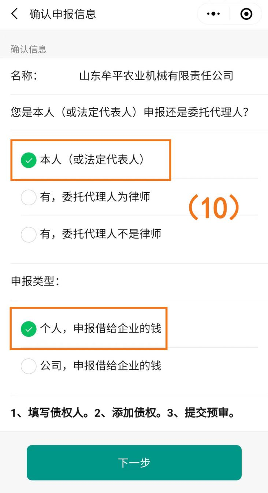Image resolution: width=268 pixels, height=493 pixels.
Task: Tap the 下一步 button
Action: (134, 463)
